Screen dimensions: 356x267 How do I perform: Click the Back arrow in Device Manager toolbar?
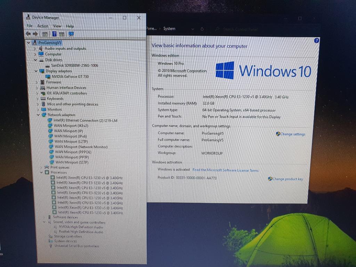[x=28, y=34]
